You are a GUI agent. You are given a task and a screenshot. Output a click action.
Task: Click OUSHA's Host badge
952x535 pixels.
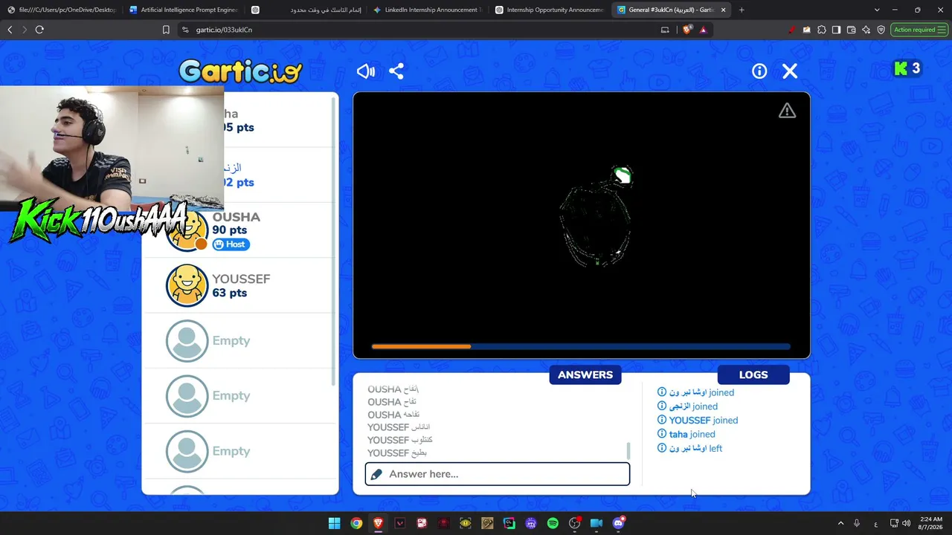(231, 244)
